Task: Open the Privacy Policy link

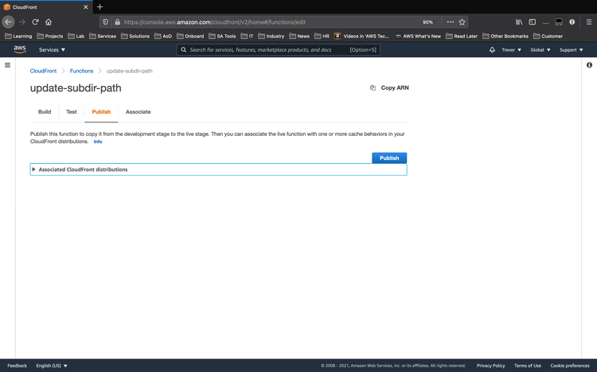Action: 491,366
